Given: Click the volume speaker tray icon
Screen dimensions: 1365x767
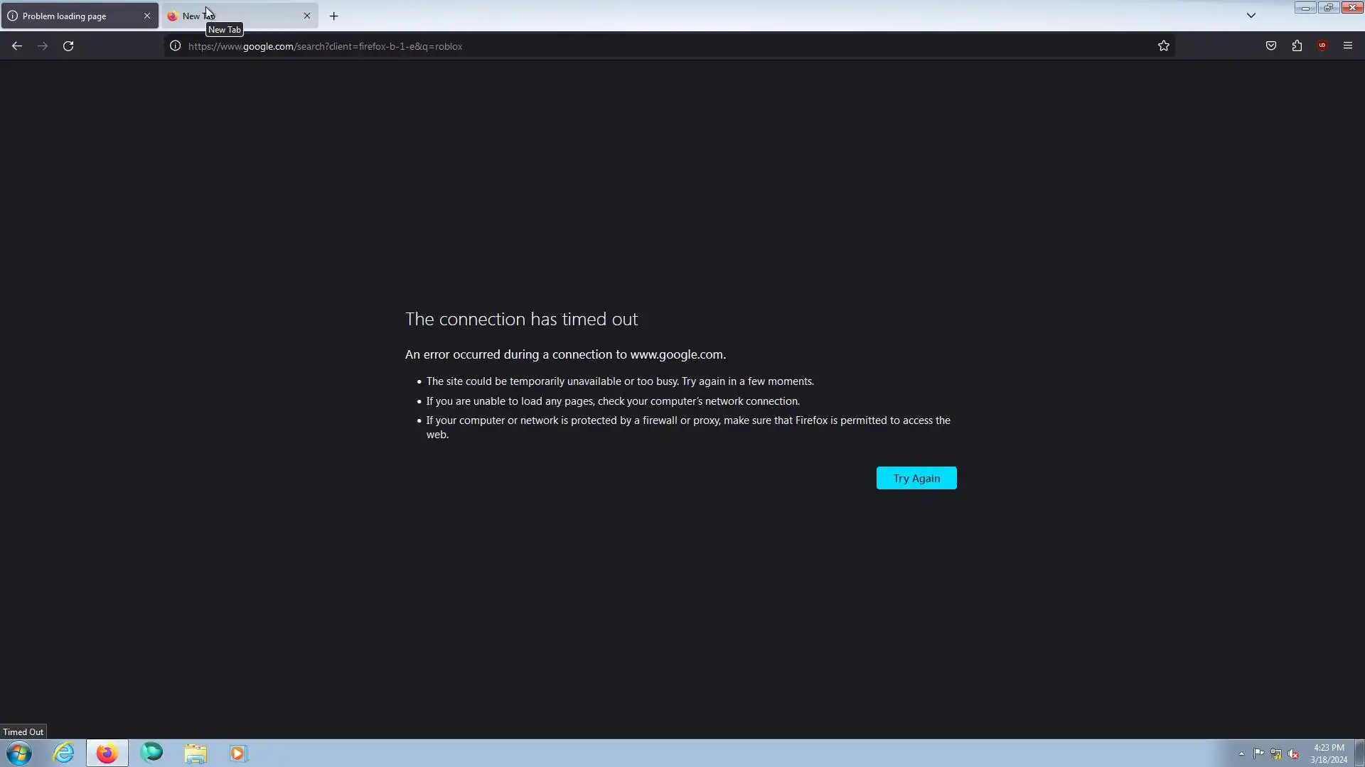Looking at the screenshot, I should coord(1292,754).
